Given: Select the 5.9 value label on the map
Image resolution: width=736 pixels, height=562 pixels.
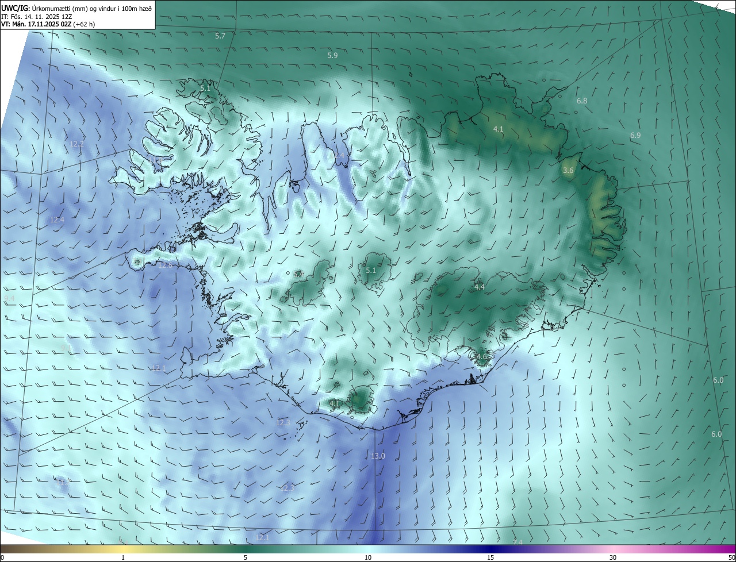Looking at the screenshot, I should (332, 56).
